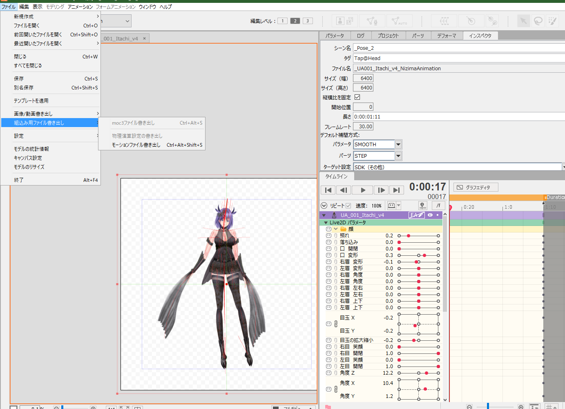The image size is (565, 409).
Task: Click the フレームレート input field
Action: pos(363,127)
